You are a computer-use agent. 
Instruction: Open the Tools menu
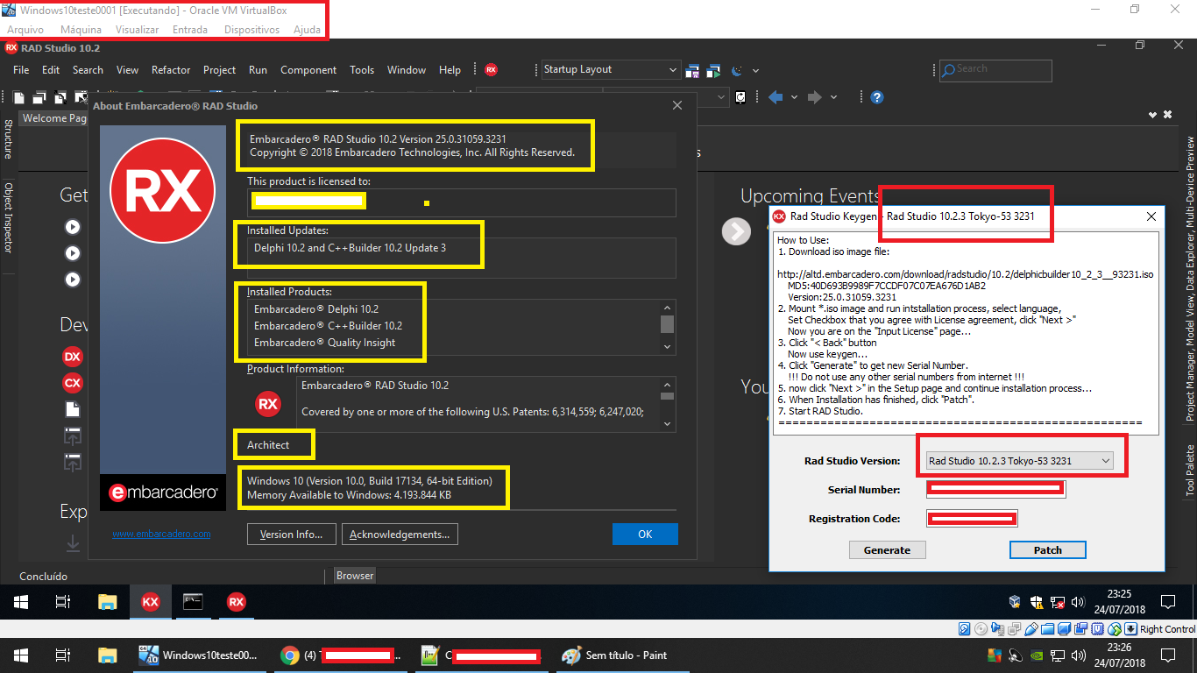[362, 70]
